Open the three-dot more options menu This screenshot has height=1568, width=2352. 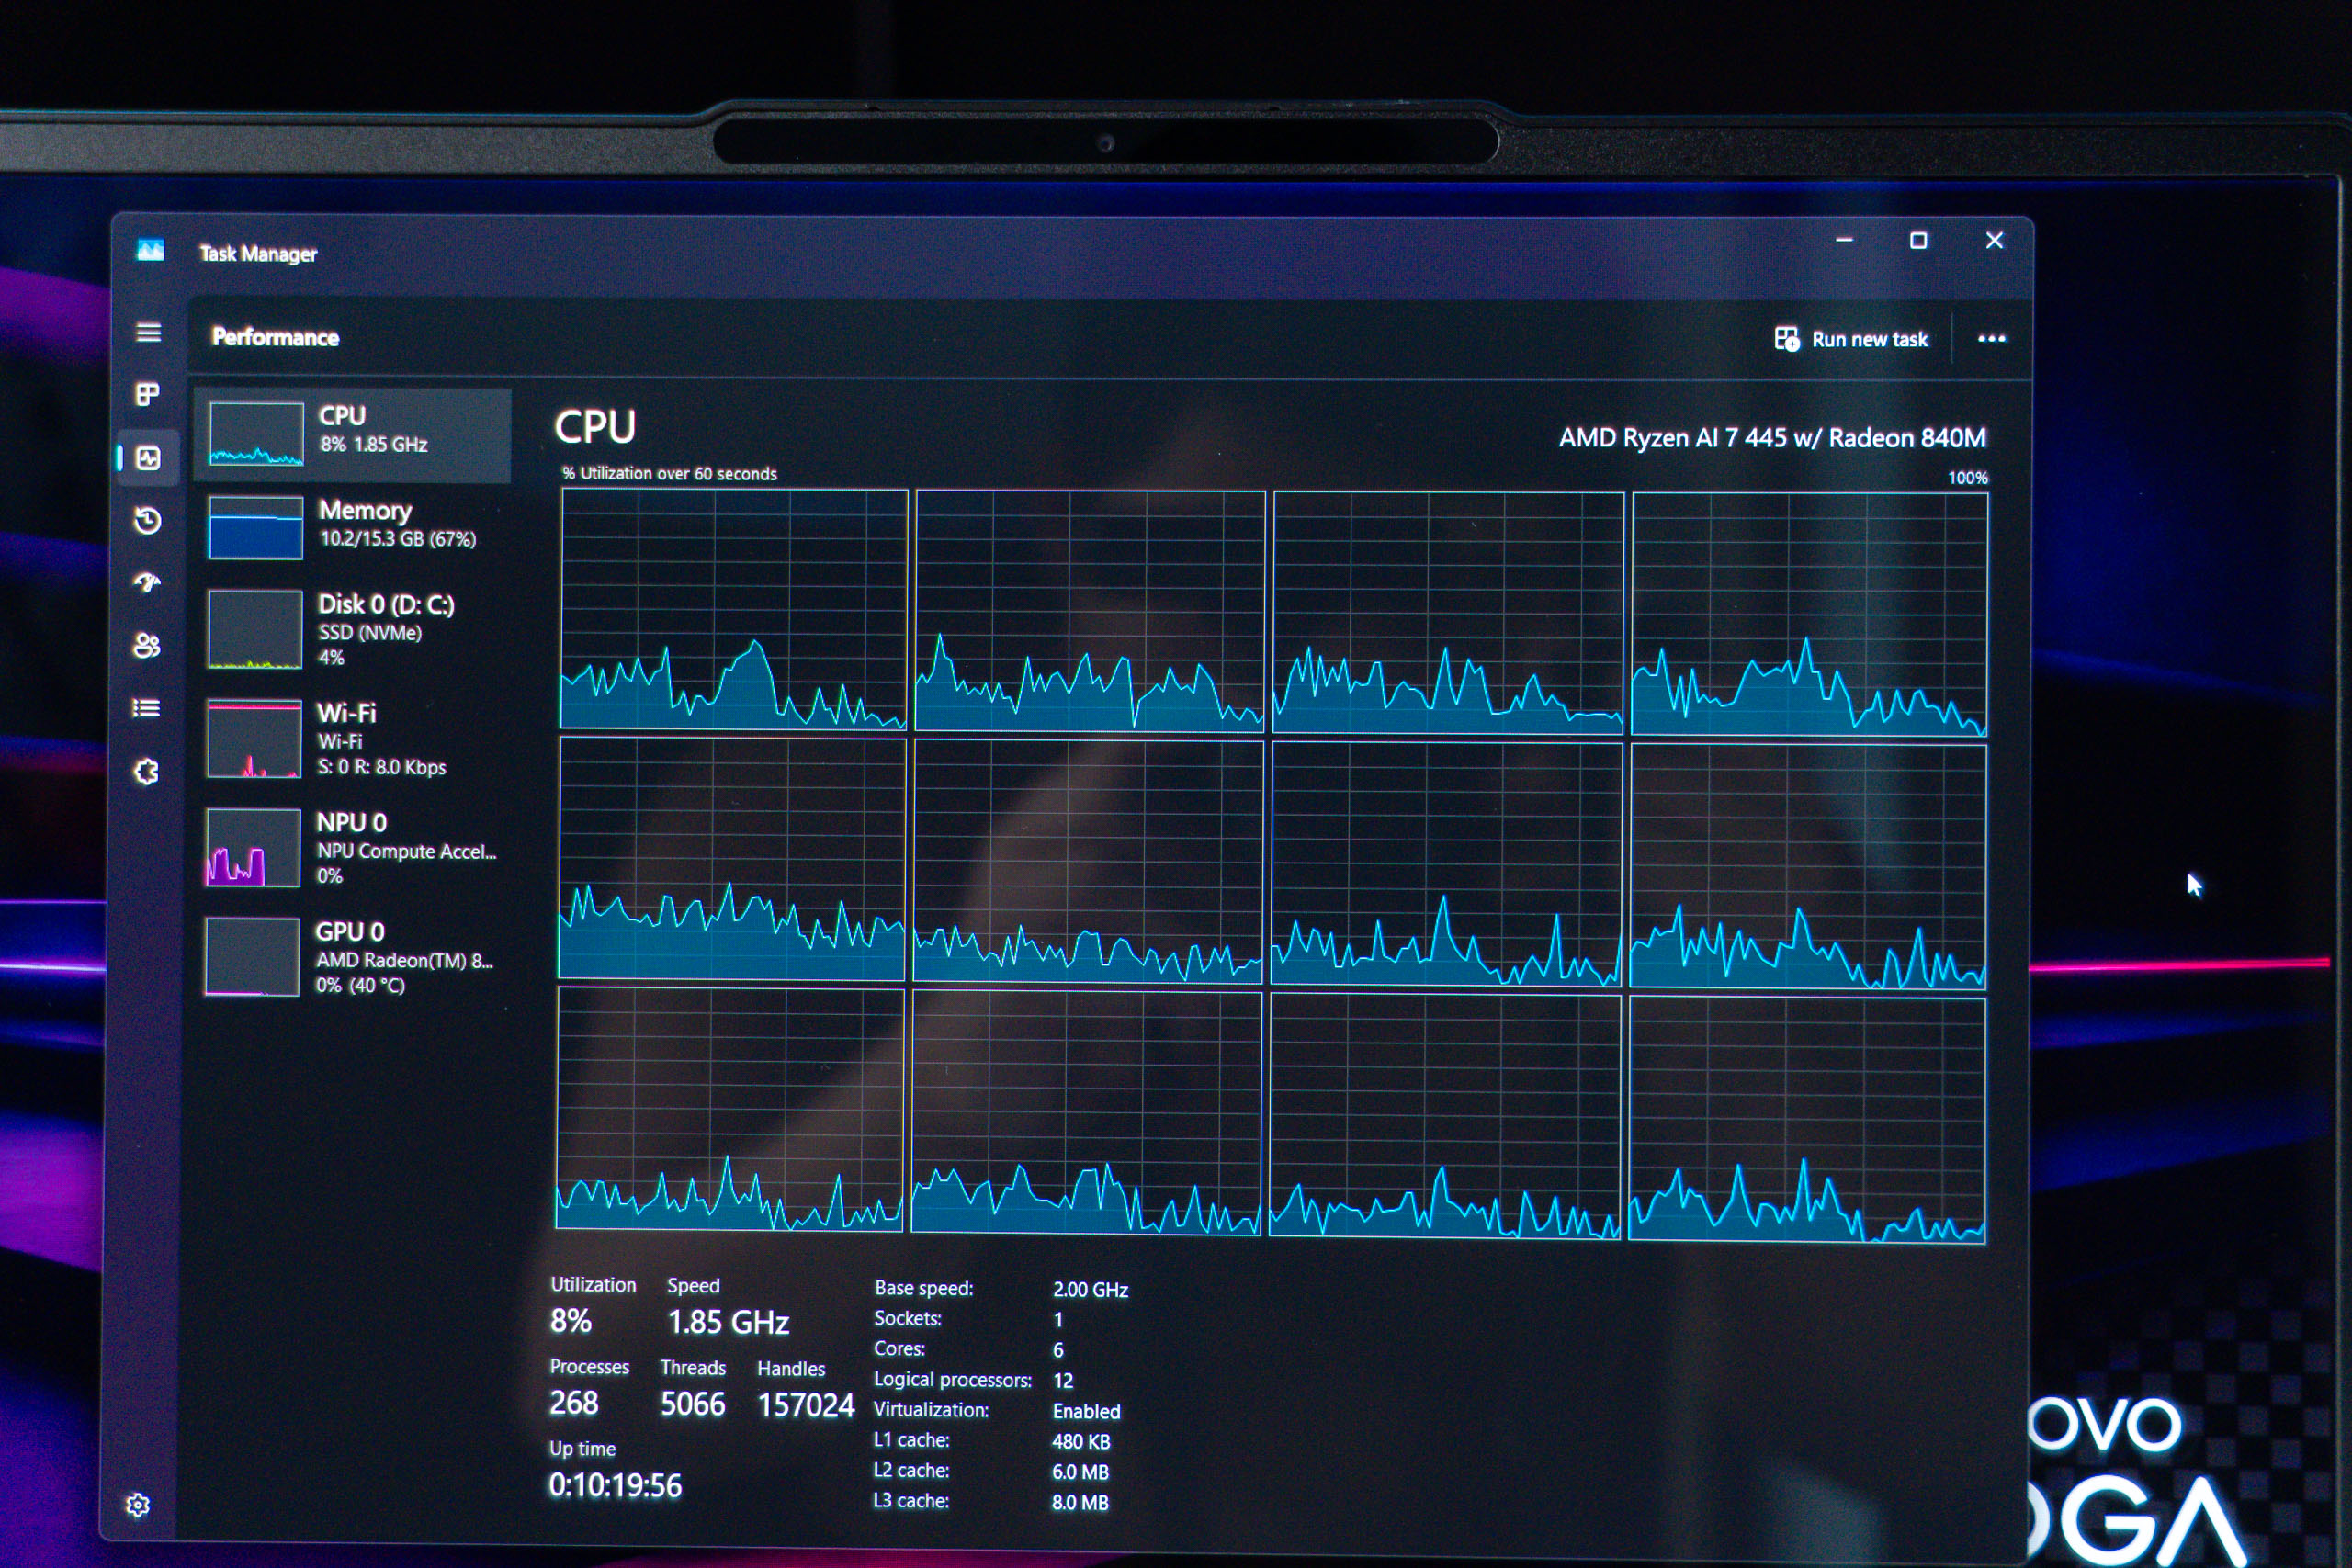point(1991,338)
